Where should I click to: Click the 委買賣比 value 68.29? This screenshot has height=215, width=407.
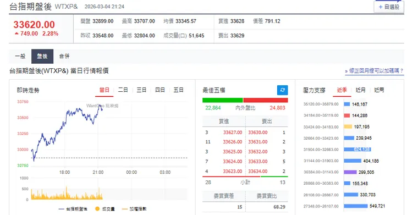coord(279,207)
